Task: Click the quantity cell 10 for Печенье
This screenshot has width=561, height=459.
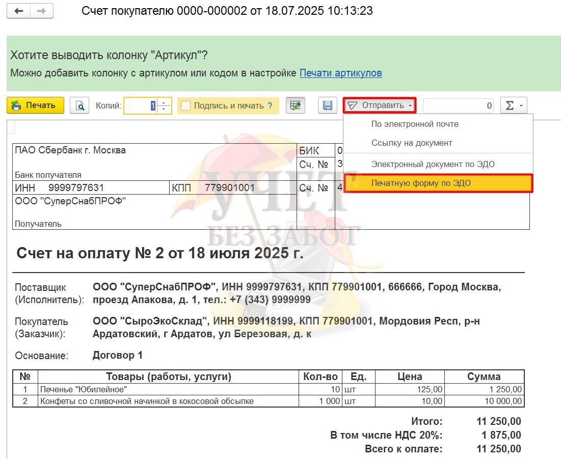Action: tap(320, 389)
